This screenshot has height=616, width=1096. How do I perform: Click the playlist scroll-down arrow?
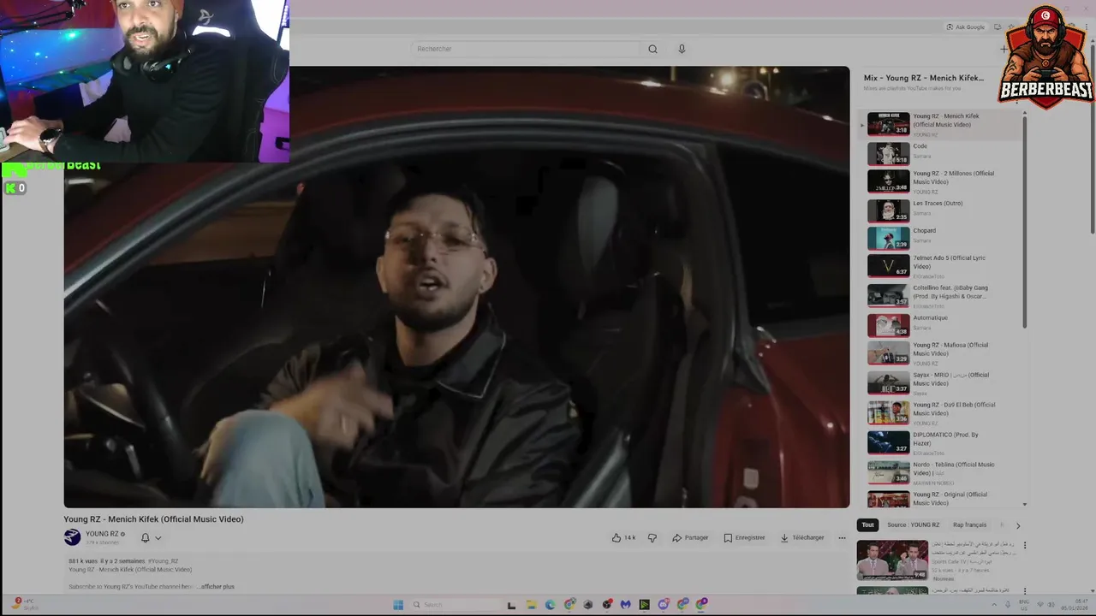point(1025,505)
